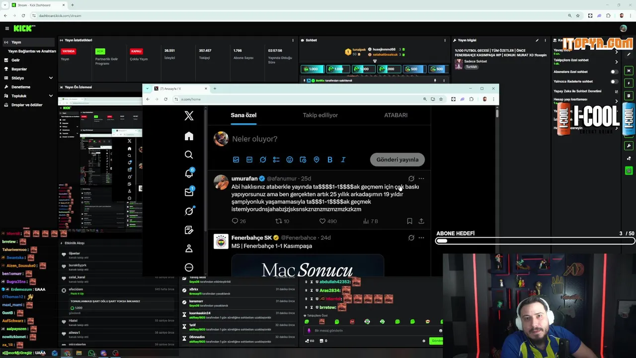The image size is (636, 358).
Task: Switch to Sana özel tab
Action: coord(243,115)
